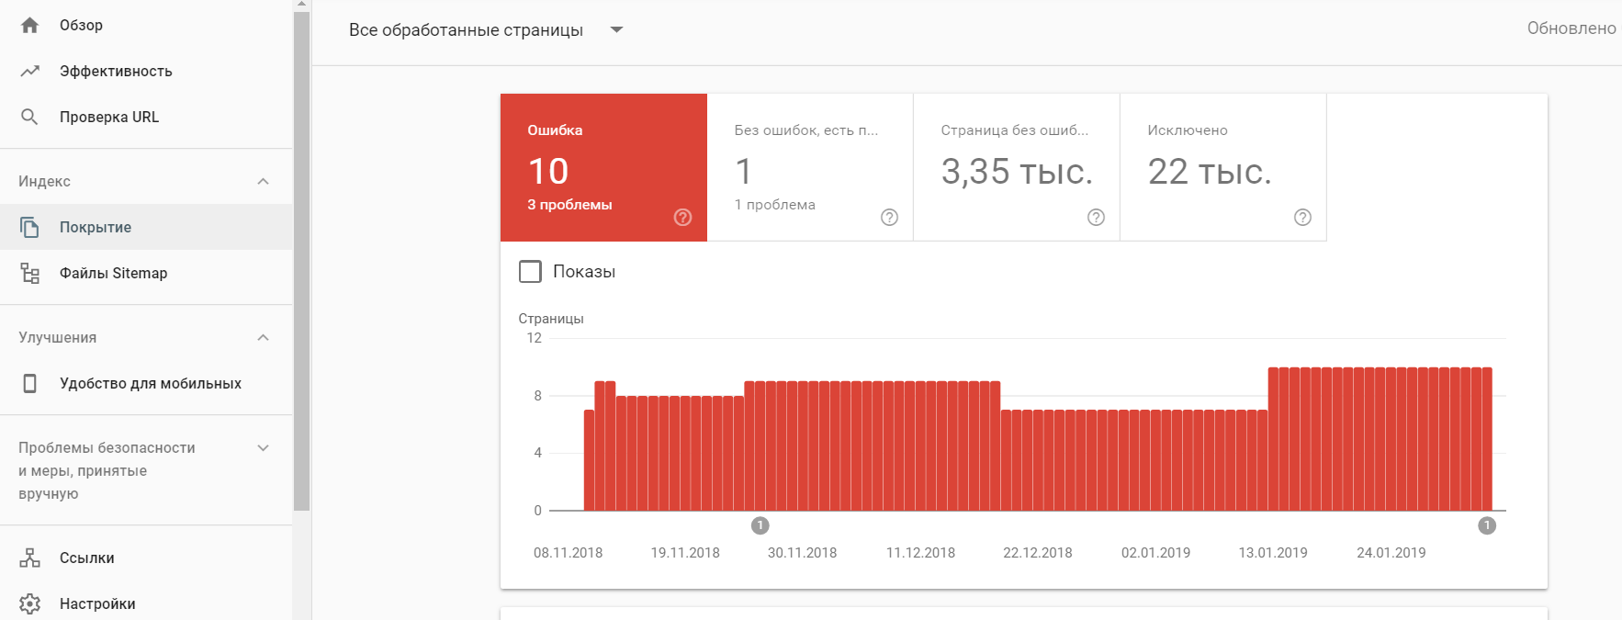1622x620 pixels.
Task: Click the Файлы Sitemap tree icon
Action: (29, 273)
